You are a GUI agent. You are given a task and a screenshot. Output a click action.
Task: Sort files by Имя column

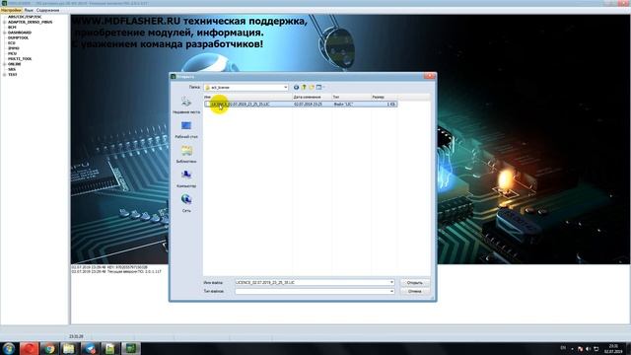[x=247, y=97]
